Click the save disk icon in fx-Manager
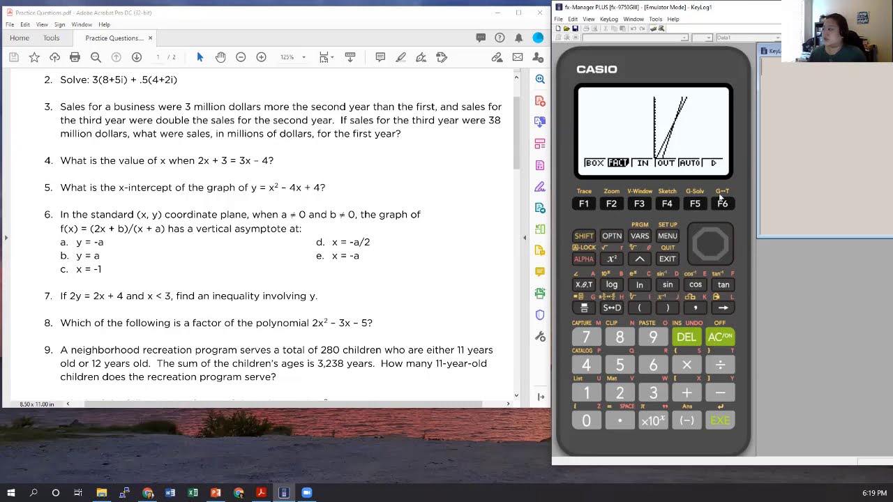Screen dimensions: 893x502 tap(575, 29)
